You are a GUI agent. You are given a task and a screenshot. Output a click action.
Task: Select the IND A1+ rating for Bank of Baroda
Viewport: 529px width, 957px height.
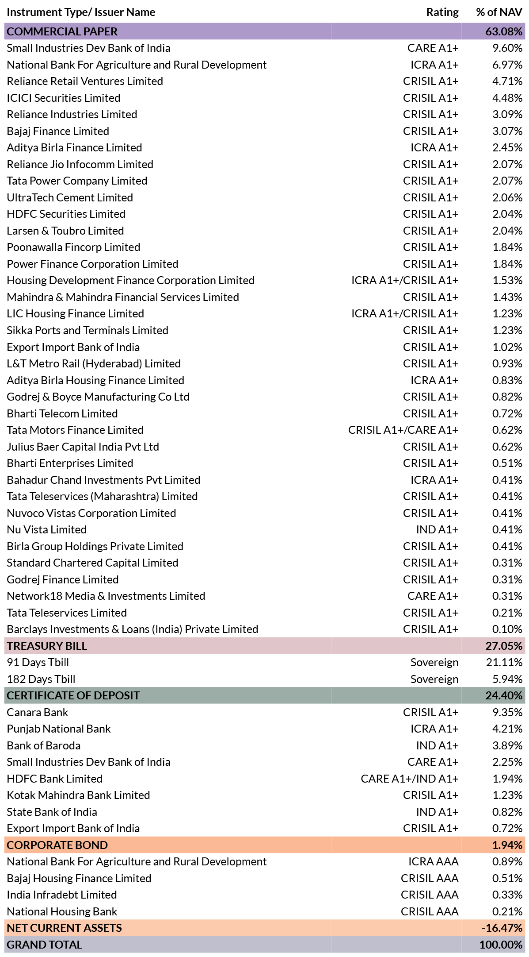point(438,745)
